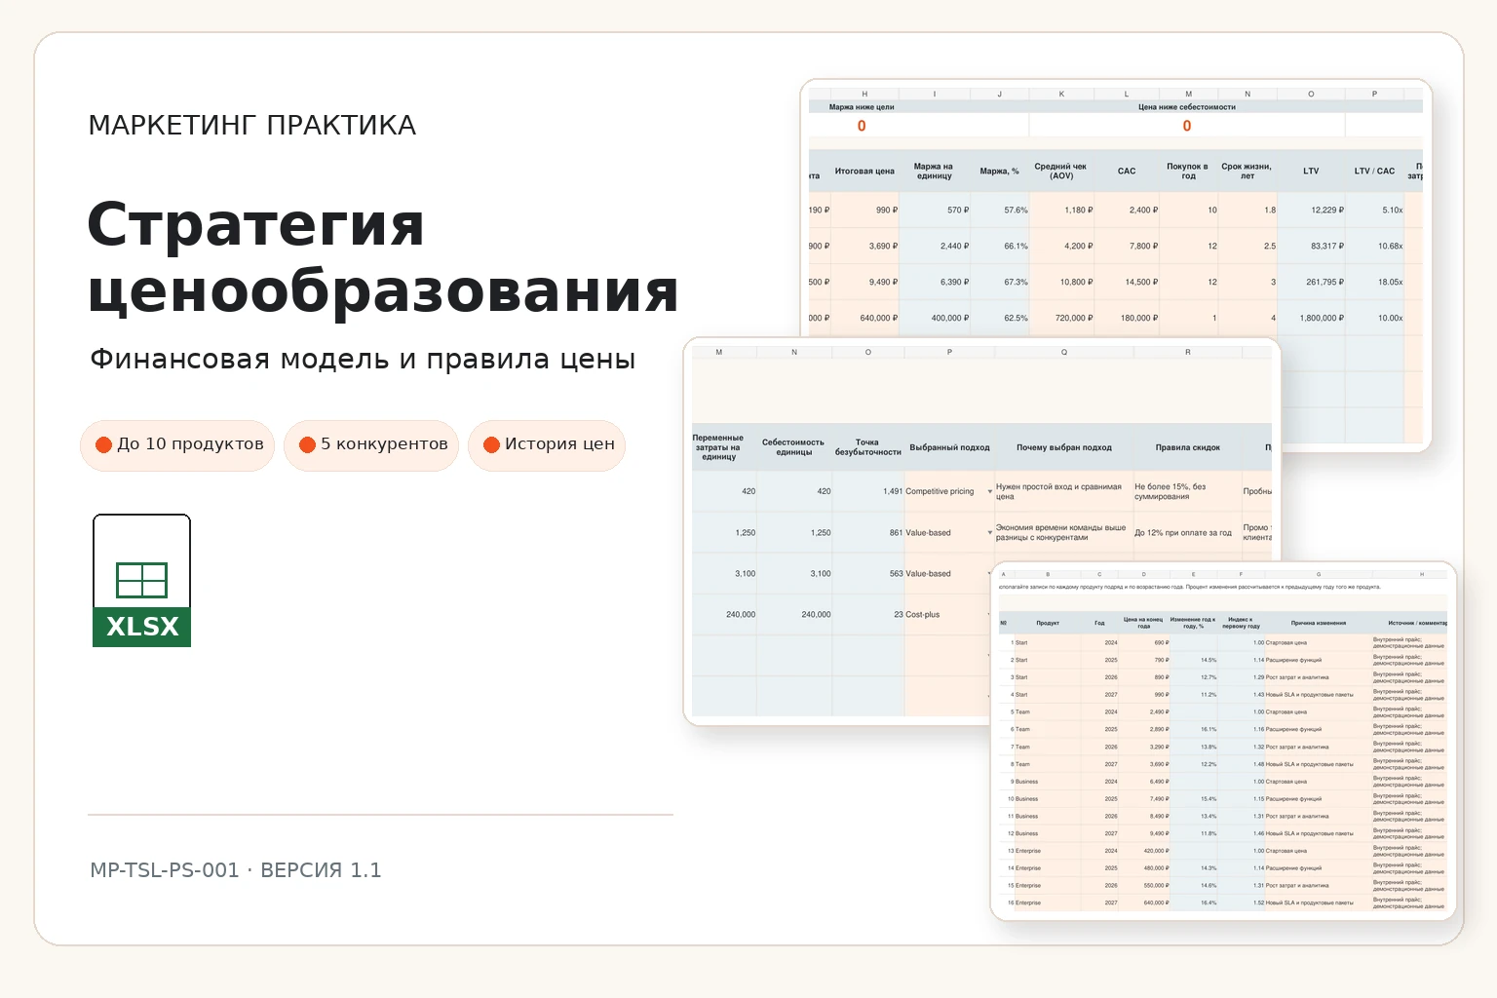The width and height of the screenshot is (1497, 998).
Task: Expand the Value-based dropdown in the 861 row
Action: [990, 533]
